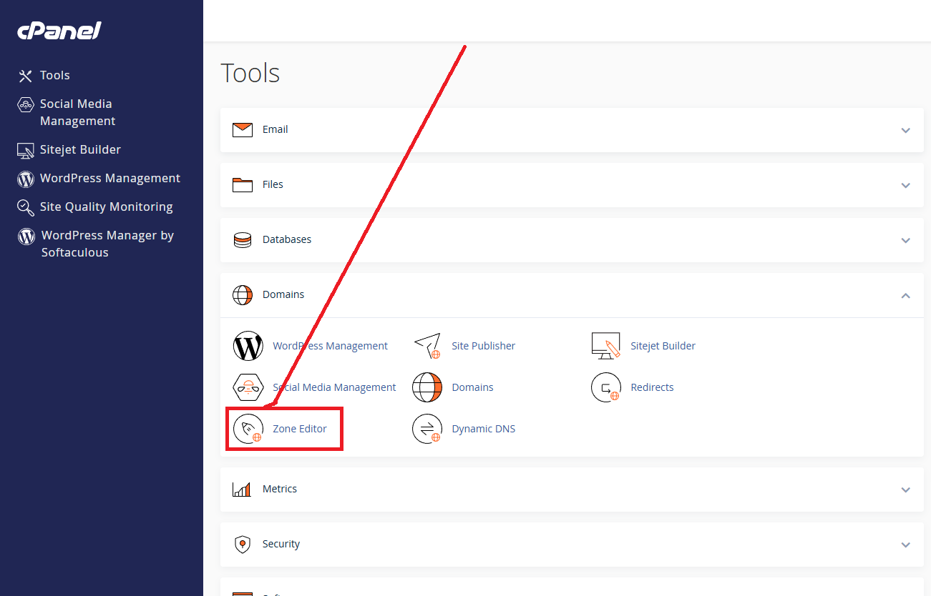Open WordPress Management in the sidebar
The height and width of the screenshot is (596, 931).
[110, 179]
